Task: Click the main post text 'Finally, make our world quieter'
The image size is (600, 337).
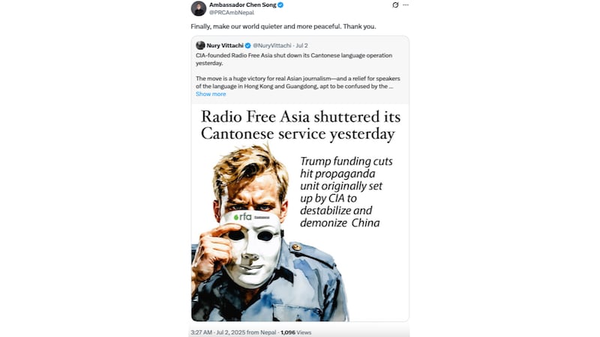Action: 283,26
